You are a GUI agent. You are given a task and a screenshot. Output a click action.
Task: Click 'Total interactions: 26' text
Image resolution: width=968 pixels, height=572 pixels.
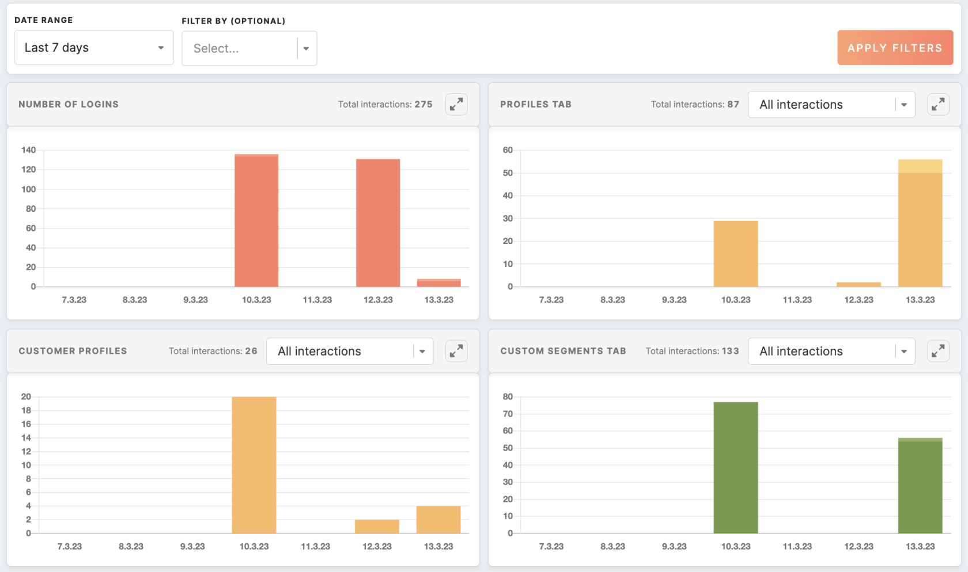click(213, 351)
